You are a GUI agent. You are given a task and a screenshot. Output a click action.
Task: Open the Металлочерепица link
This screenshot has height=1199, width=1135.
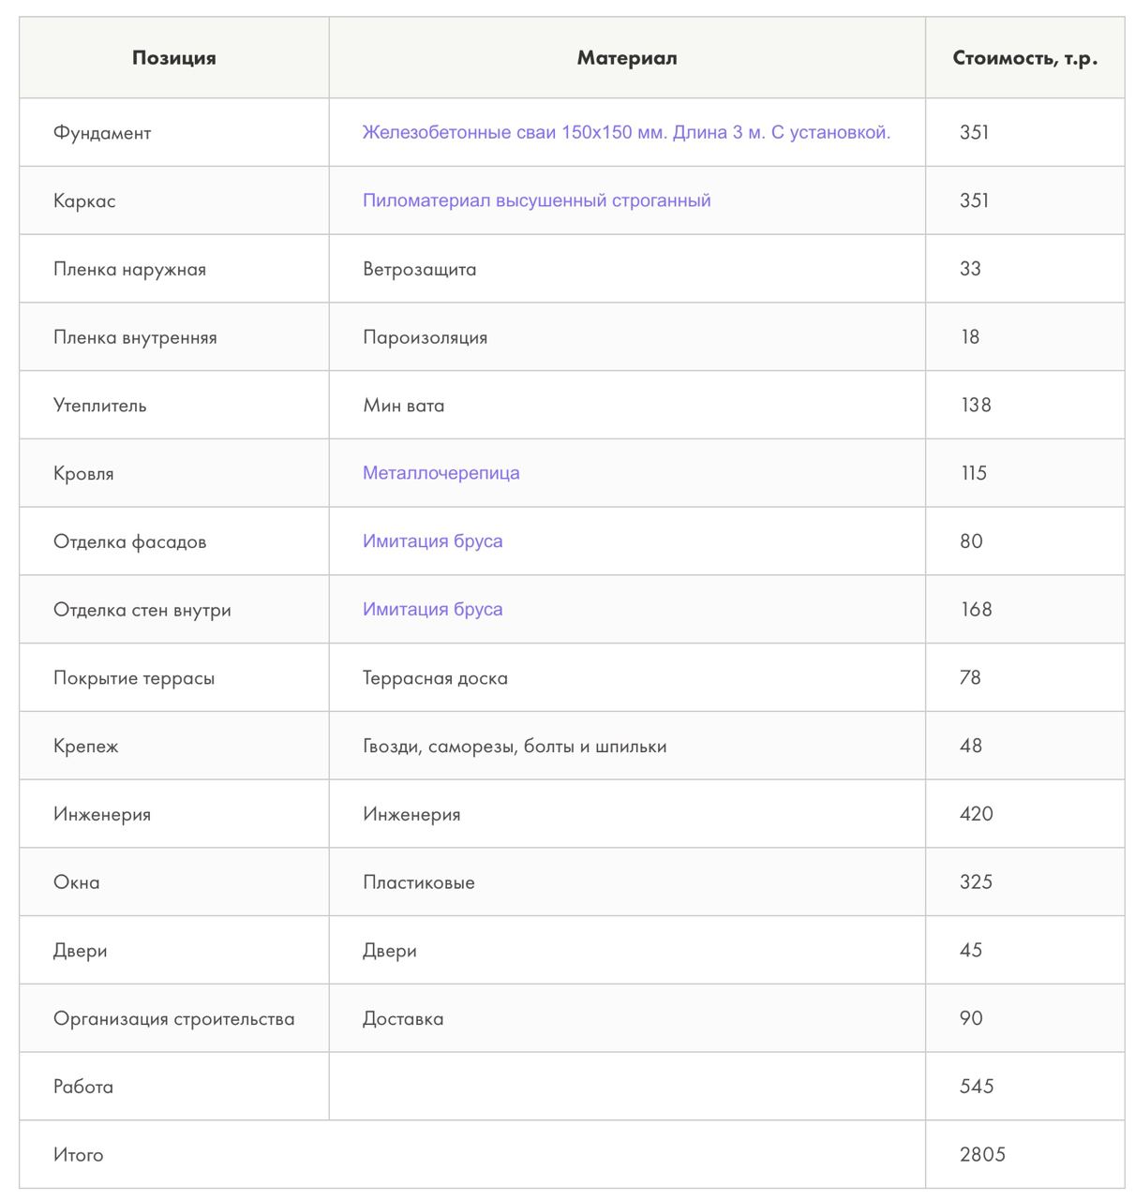(441, 473)
